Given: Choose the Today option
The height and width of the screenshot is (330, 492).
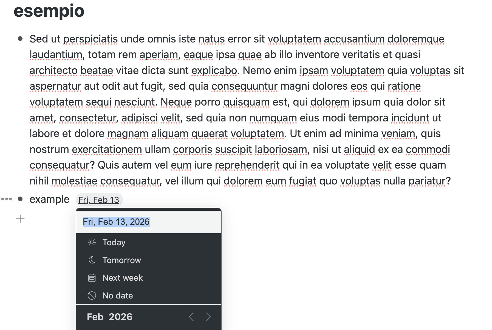Looking at the screenshot, I should 114,242.
